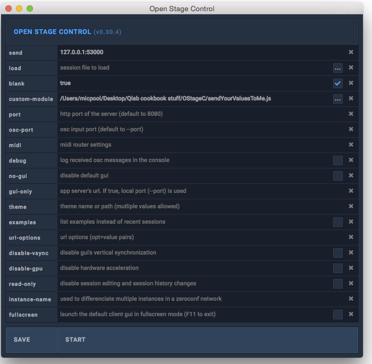Open file browser for load session file
This screenshot has height=364, width=372.
point(337,68)
